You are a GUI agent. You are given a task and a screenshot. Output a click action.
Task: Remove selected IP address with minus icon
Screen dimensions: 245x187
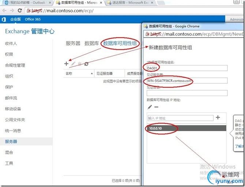[156, 107]
